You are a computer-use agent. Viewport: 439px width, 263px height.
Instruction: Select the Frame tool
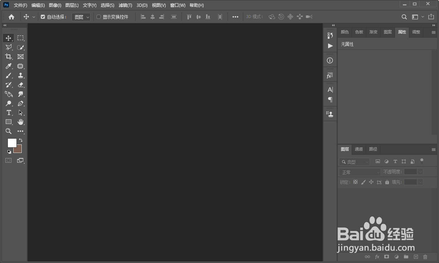coord(21,57)
